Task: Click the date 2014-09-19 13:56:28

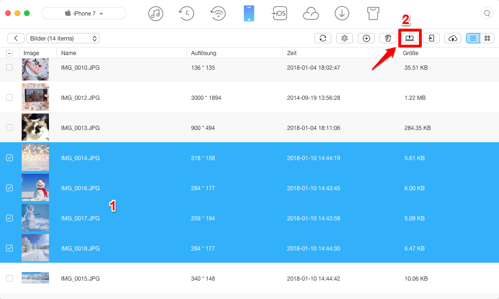Action: 314,98
